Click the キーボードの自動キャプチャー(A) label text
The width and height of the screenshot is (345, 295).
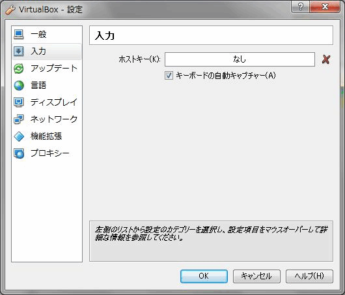(226, 76)
